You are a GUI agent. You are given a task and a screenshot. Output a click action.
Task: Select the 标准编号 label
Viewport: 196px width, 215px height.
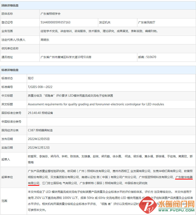7,87
